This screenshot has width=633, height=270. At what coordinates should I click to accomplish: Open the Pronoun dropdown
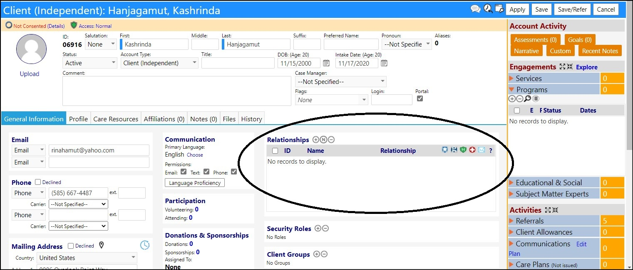(407, 44)
